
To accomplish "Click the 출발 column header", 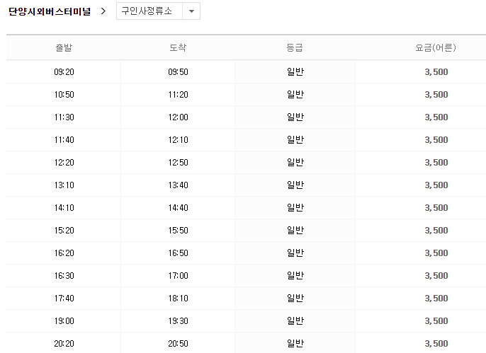I will pos(64,48).
